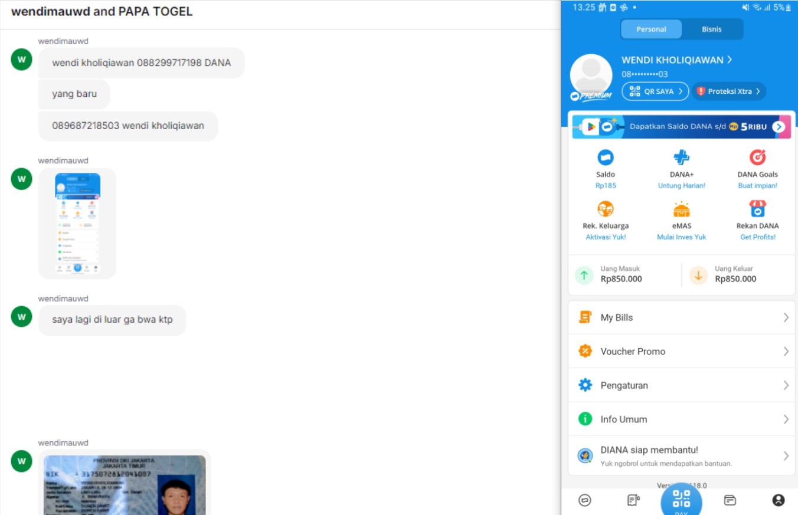Viewport: 798px width, 515px height.
Task: Click the Uang Keluar Rp850.000 amount
Action: click(735, 279)
